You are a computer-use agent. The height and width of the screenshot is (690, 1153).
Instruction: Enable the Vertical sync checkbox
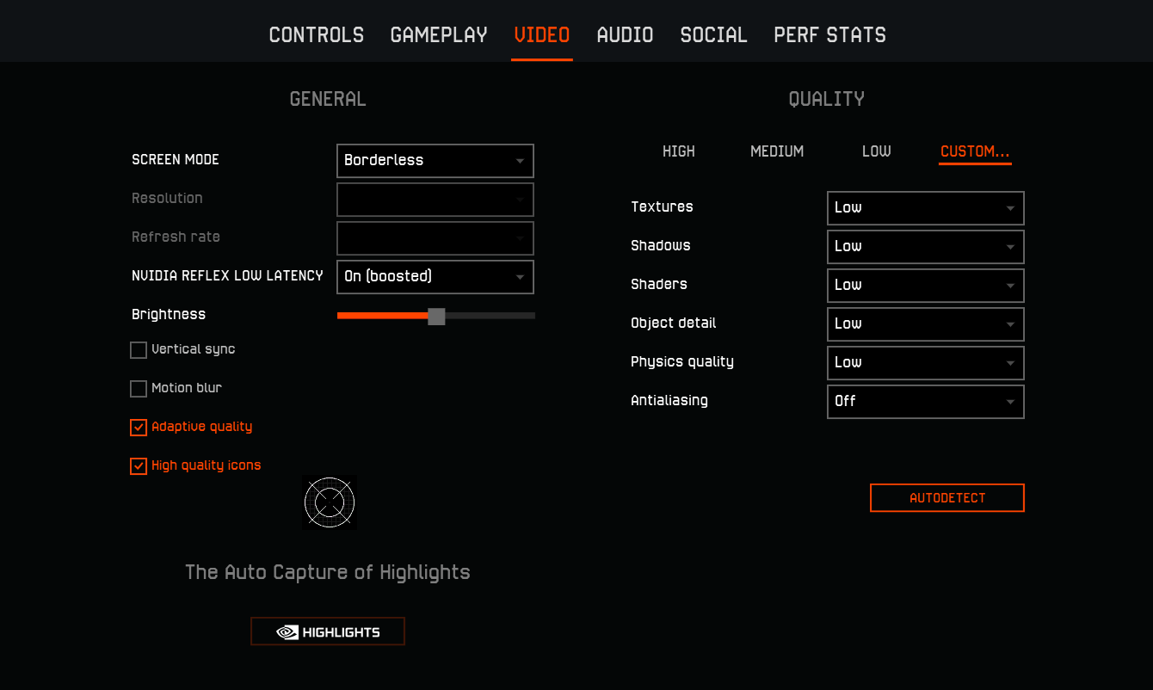(x=139, y=350)
